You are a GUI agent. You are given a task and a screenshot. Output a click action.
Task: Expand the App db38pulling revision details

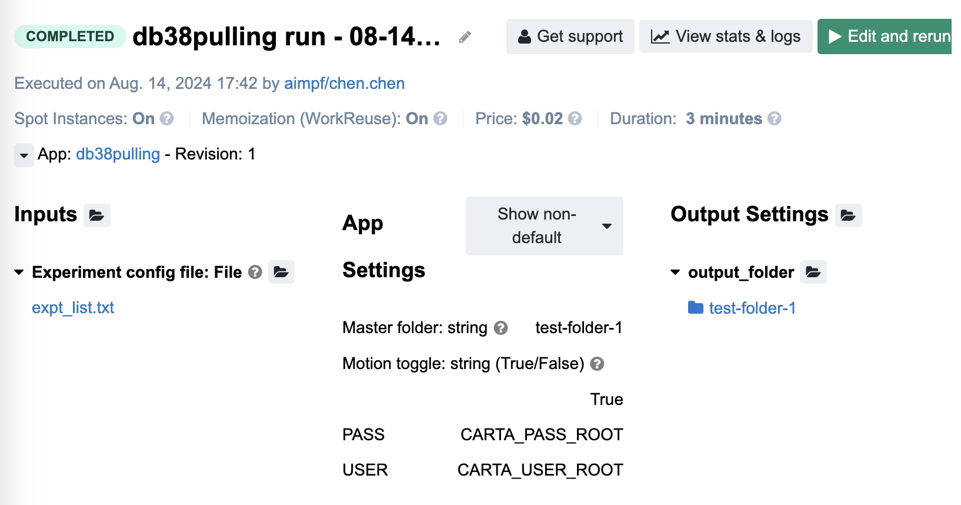click(24, 155)
